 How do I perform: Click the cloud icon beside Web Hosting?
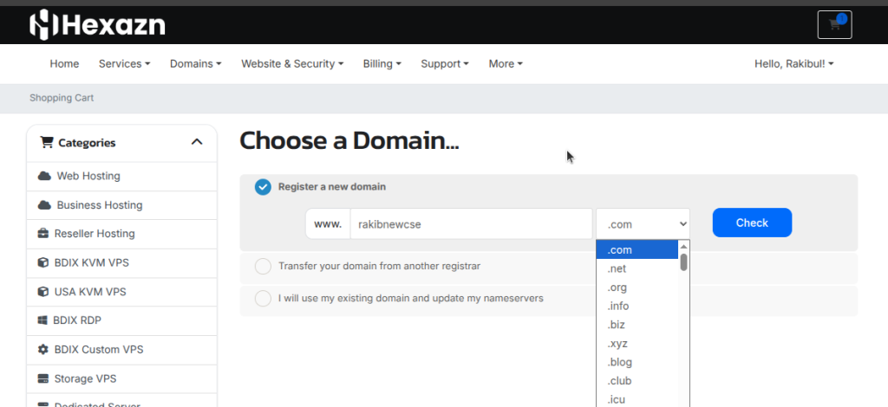coord(44,176)
